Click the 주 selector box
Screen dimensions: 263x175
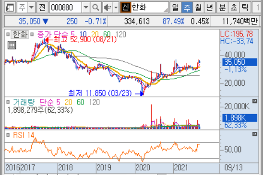[x=22, y=8]
